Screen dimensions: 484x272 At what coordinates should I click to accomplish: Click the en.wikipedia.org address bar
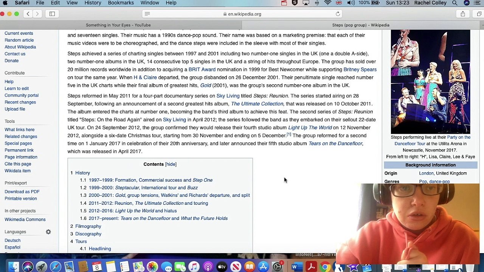[242, 14]
